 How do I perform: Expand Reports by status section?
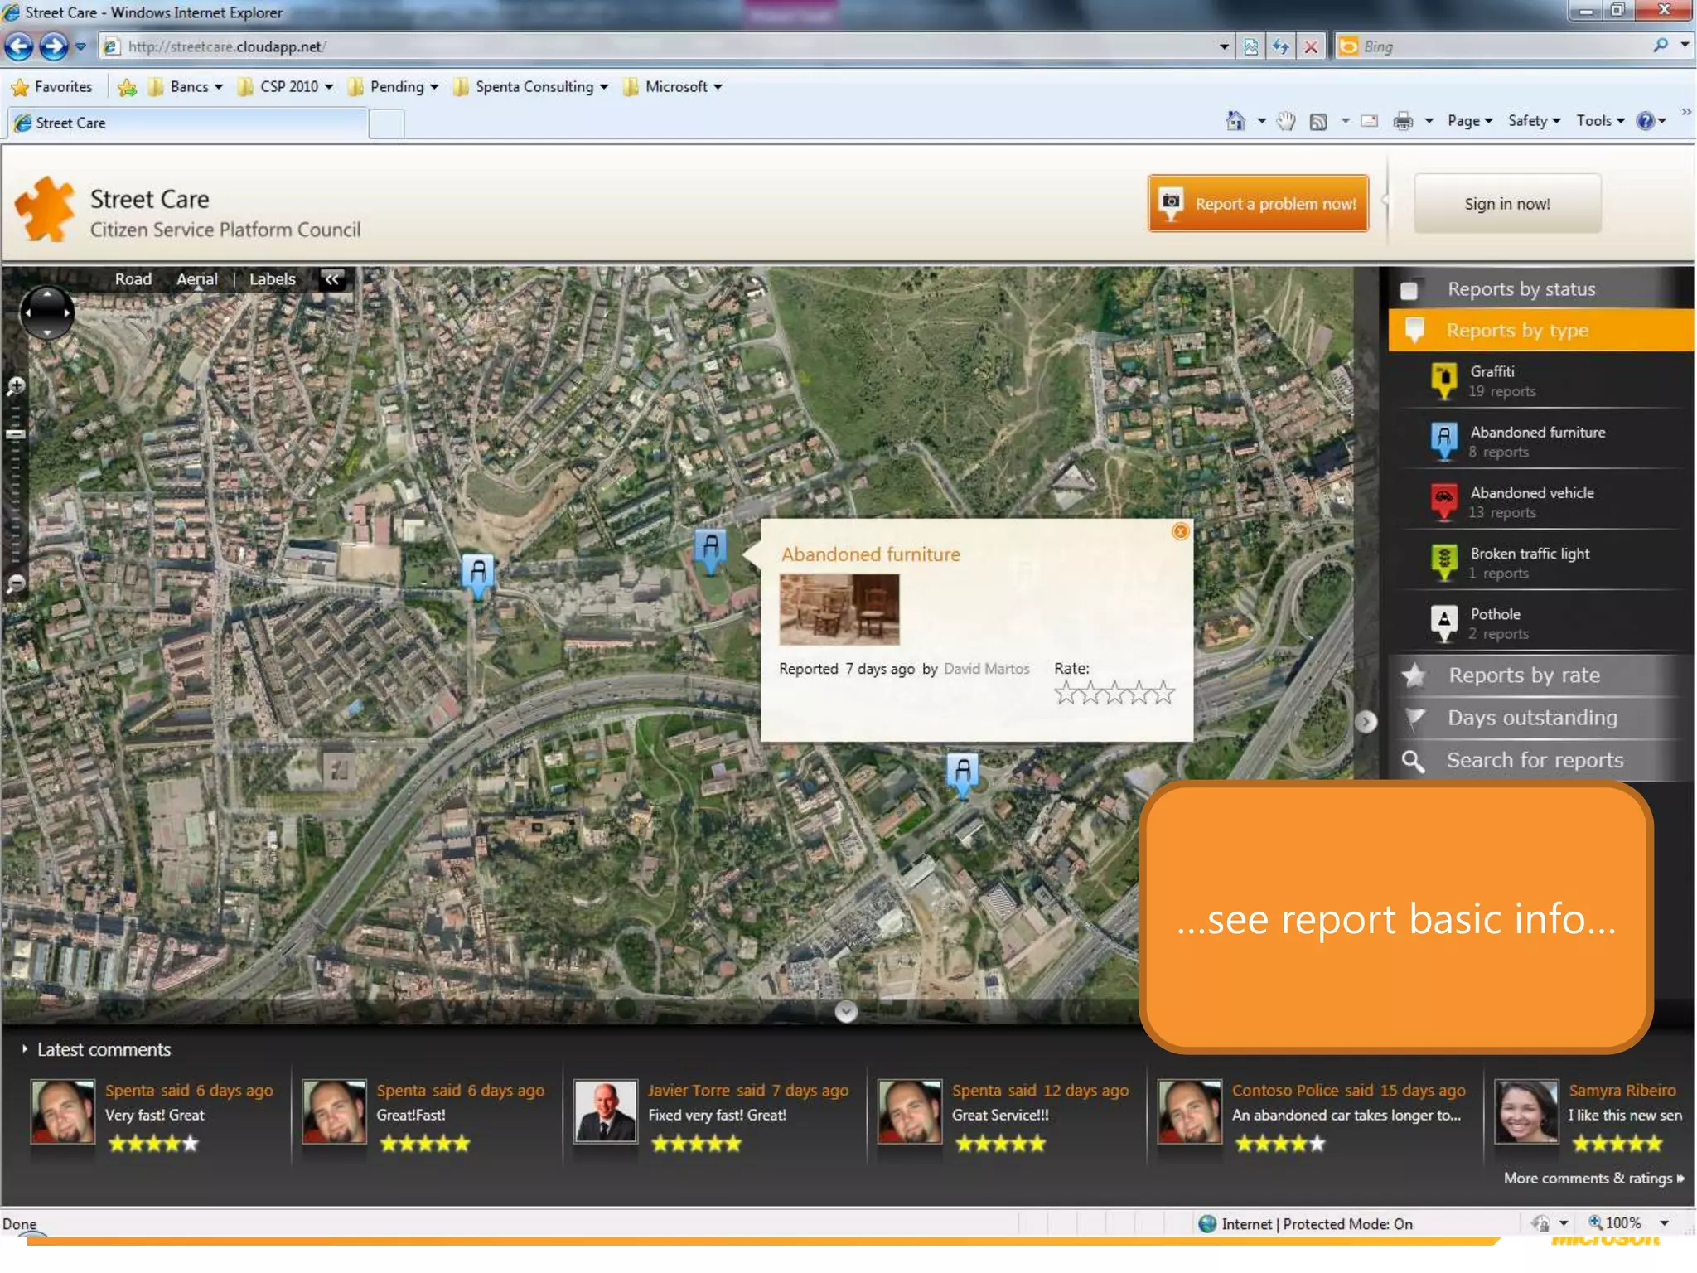(x=1540, y=289)
